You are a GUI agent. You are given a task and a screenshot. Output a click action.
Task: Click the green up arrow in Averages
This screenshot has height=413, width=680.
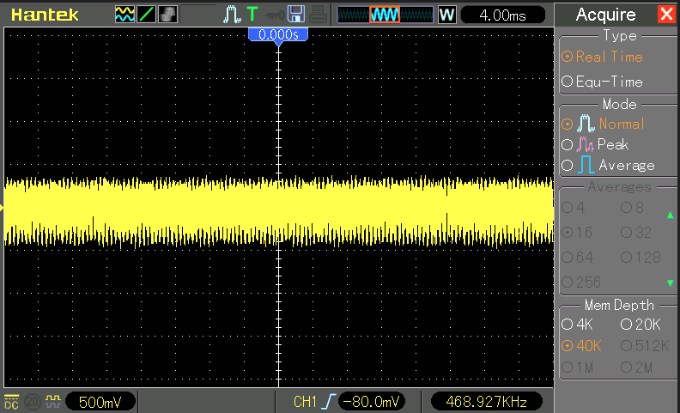[x=670, y=215]
